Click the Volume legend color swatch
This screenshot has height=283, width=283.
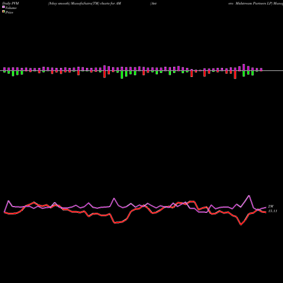point(3,7)
